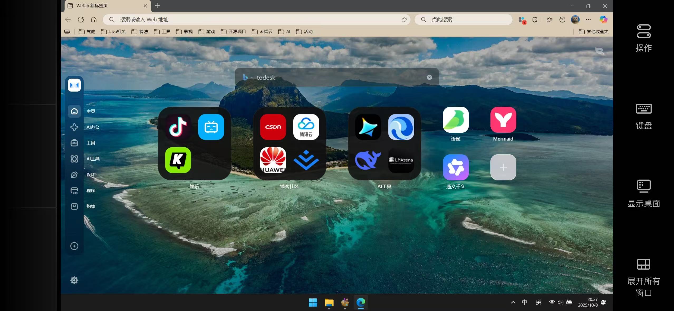Open WeTab settings gear
The height and width of the screenshot is (311, 674).
(74, 280)
